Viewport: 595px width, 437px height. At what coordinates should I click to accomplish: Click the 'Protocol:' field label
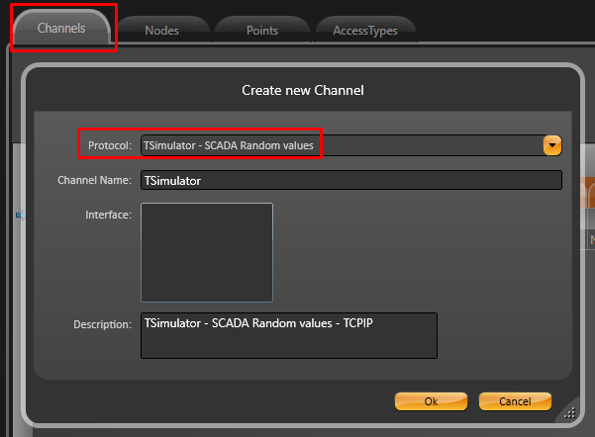pos(109,146)
